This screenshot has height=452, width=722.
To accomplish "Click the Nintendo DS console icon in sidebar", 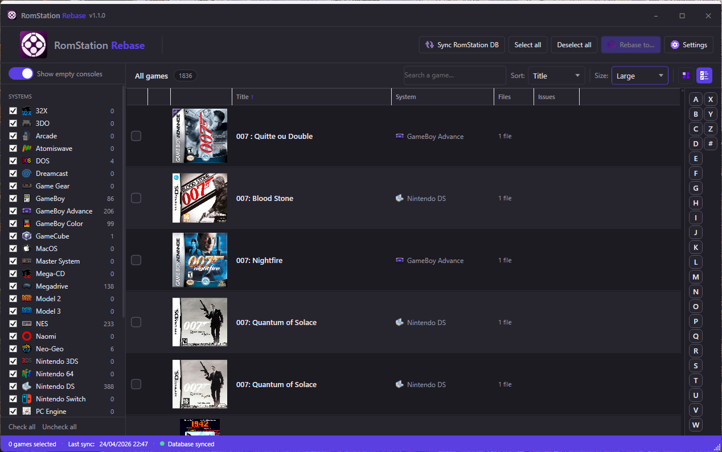I will (27, 387).
